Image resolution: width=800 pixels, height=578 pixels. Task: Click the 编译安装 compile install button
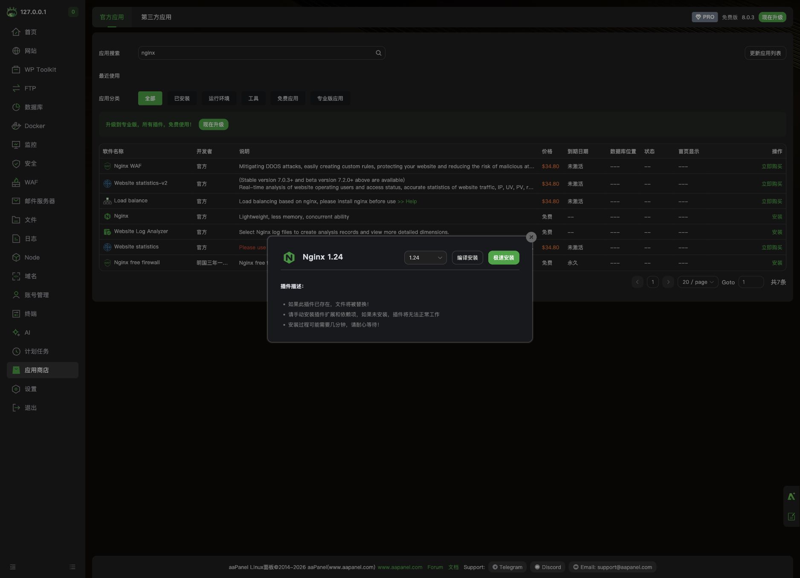[467, 258]
